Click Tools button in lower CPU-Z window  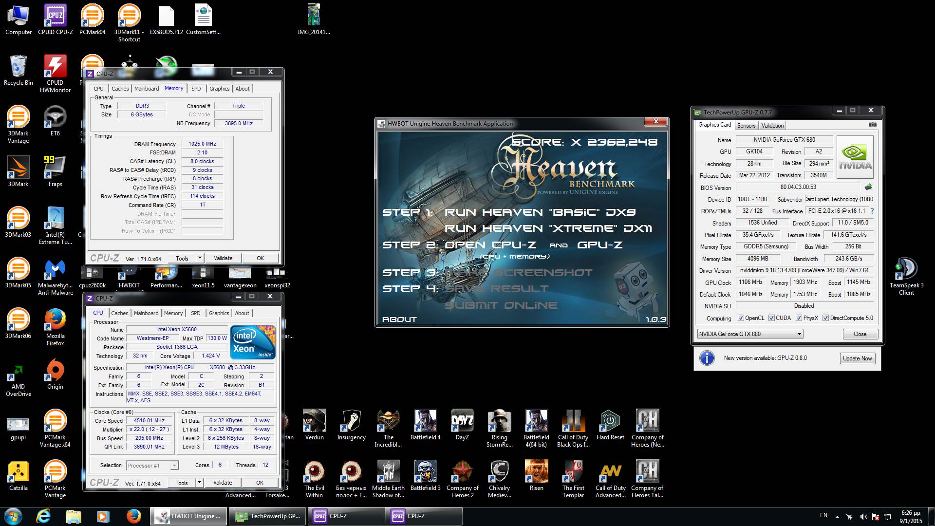click(x=182, y=483)
